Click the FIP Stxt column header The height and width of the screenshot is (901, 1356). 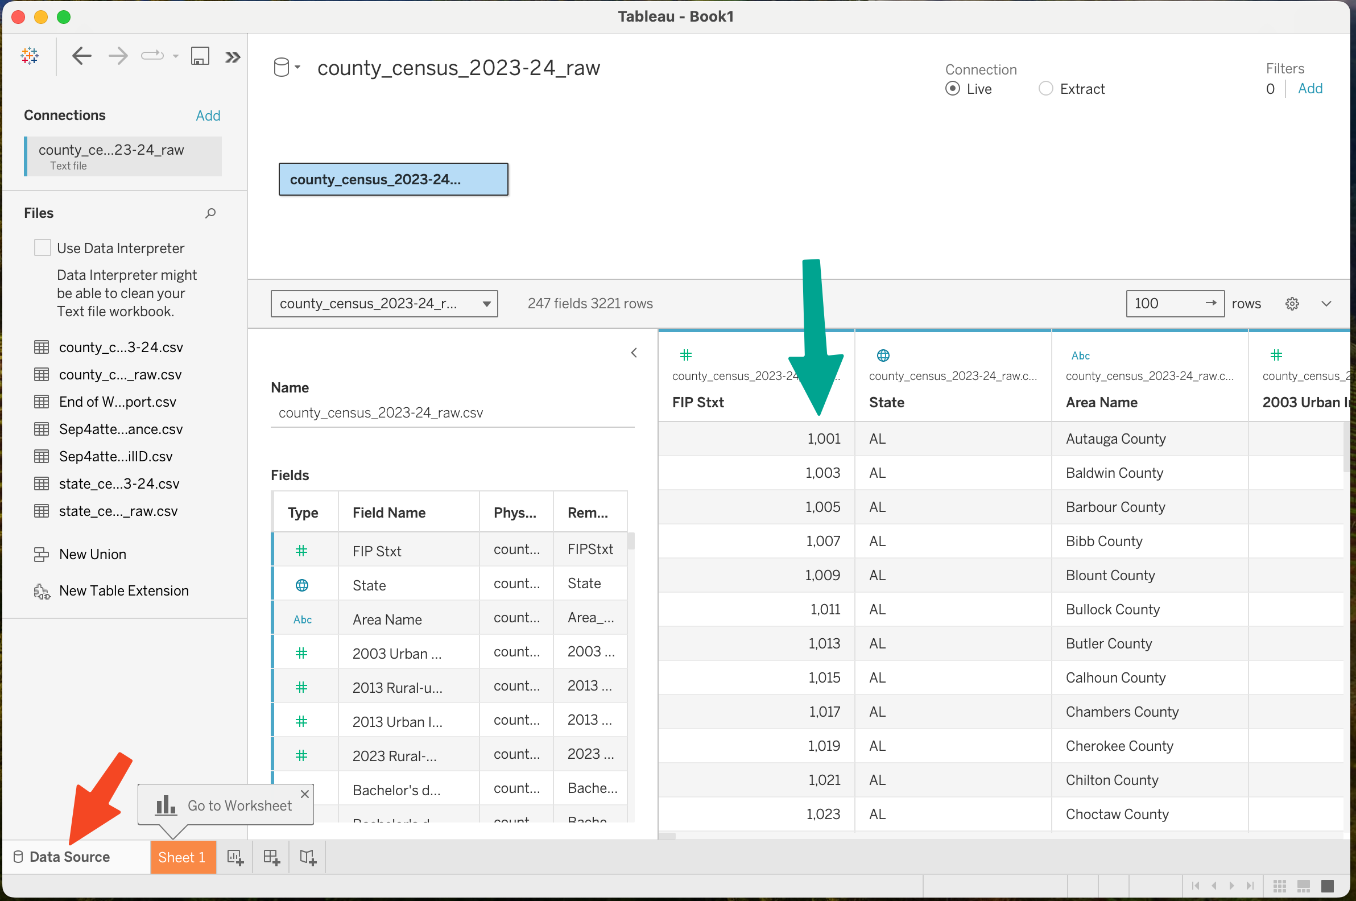point(697,402)
